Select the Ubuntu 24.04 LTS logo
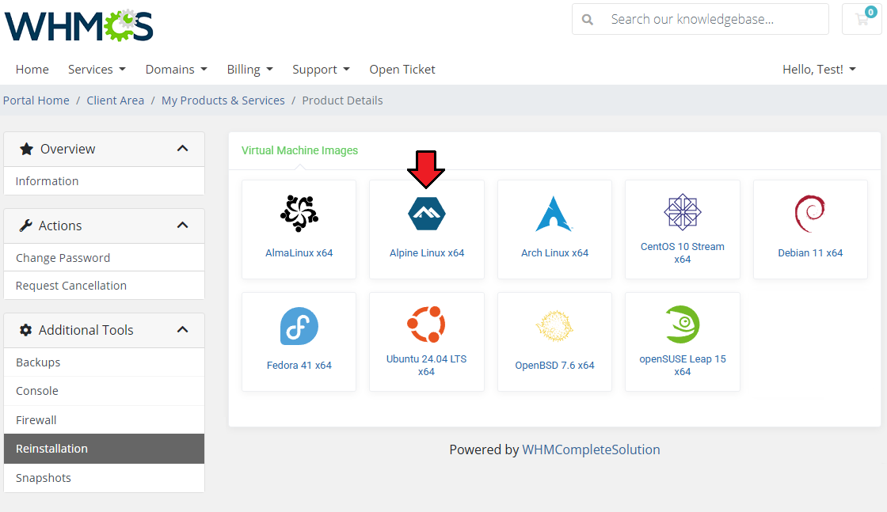The height and width of the screenshot is (512, 887). tap(426, 324)
